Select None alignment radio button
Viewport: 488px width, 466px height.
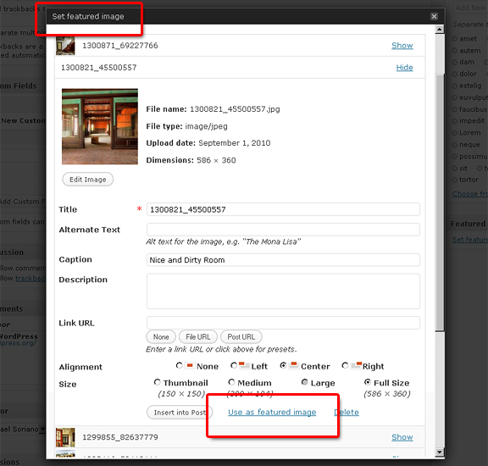point(180,365)
